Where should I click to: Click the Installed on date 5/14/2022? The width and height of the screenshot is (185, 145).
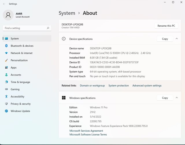(x=95, y=117)
